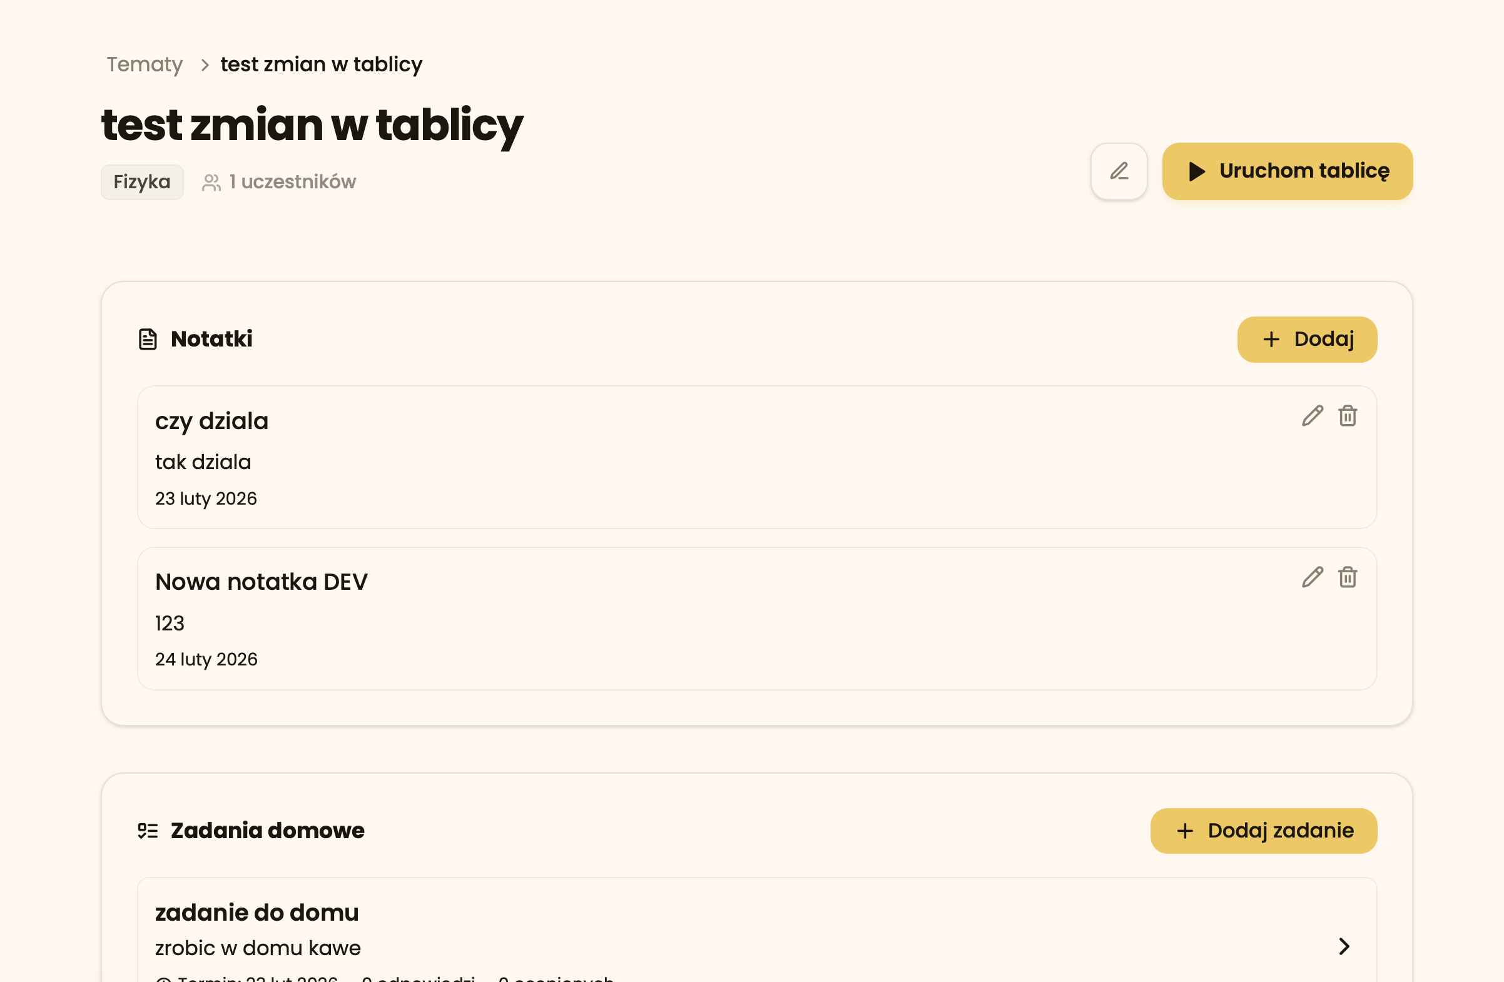The height and width of the screenshot is (982, 1504).
Task: Click the participants icon next to '1 uczestników'
Action: [x=211, y=181]
